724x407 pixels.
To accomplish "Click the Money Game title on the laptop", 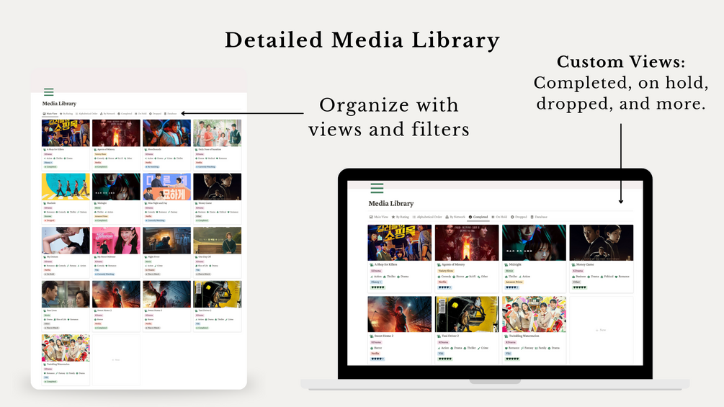I will [x=585, y=265].
